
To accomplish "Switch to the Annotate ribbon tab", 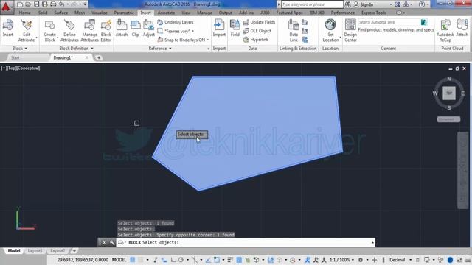I will (x=166, y=13).
